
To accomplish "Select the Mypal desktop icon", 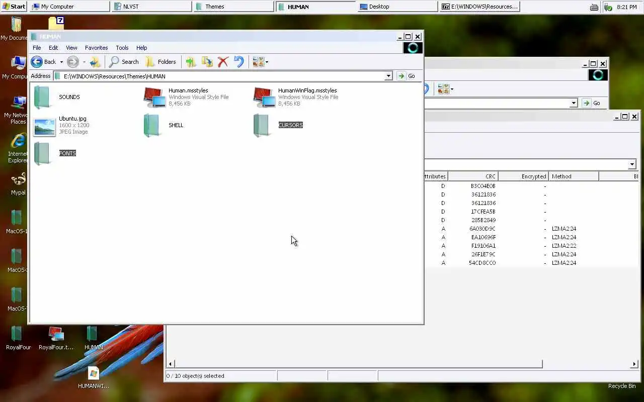I will coord(19,180).
